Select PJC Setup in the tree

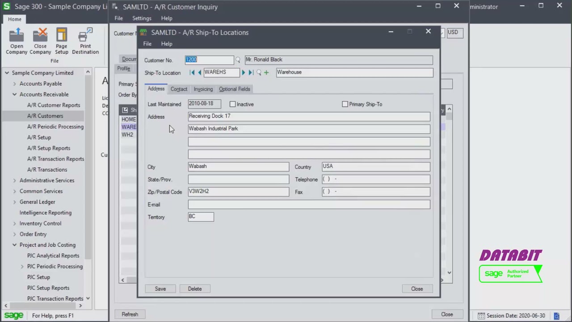38,277
